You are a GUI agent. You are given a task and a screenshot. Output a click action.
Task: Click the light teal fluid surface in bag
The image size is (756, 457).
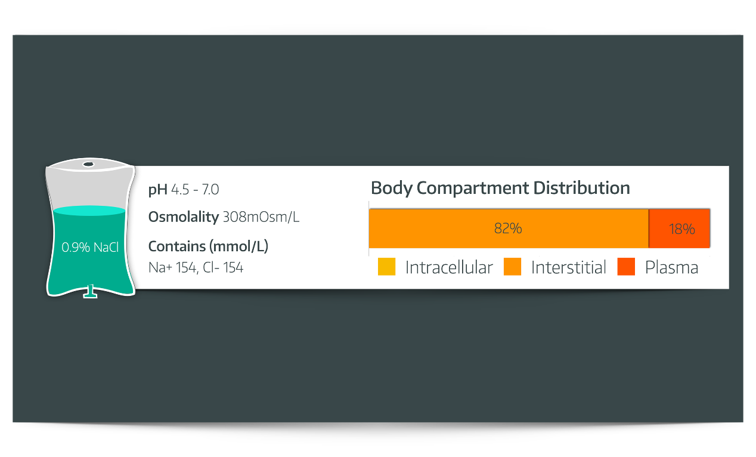pos(89,211)
